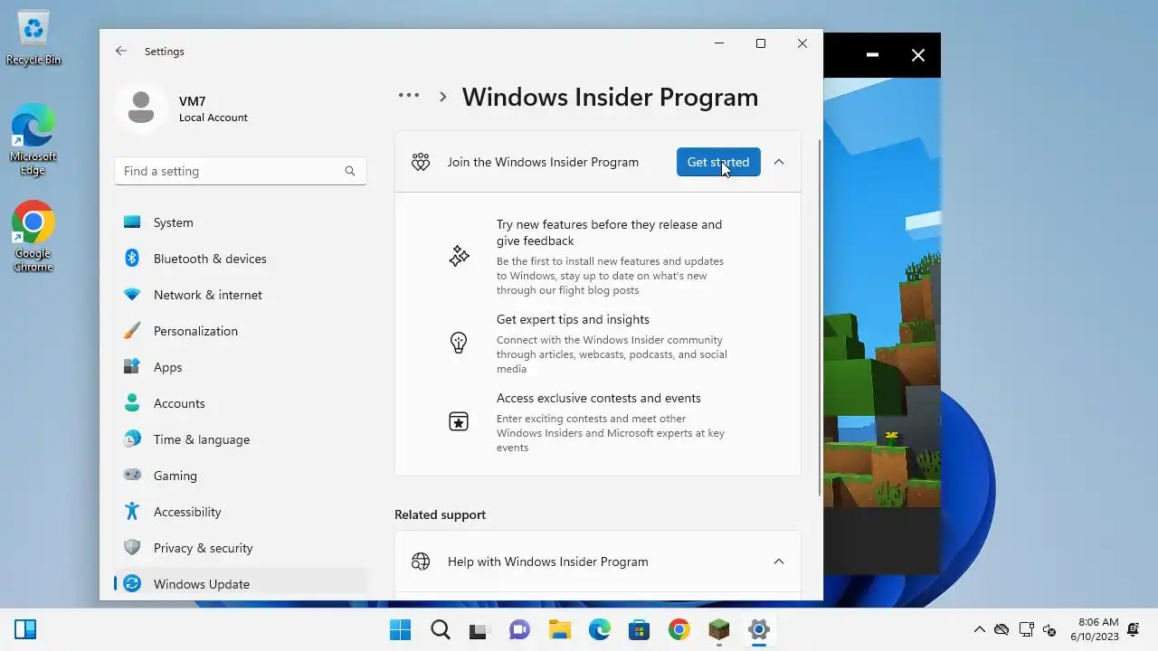Minimize the Minecraft window behind Settings
The image size is (1158, 651).
tap(872, 55)
